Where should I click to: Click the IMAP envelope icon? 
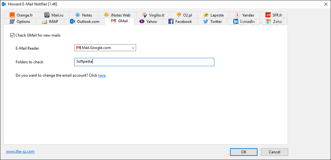pos(44,21)
